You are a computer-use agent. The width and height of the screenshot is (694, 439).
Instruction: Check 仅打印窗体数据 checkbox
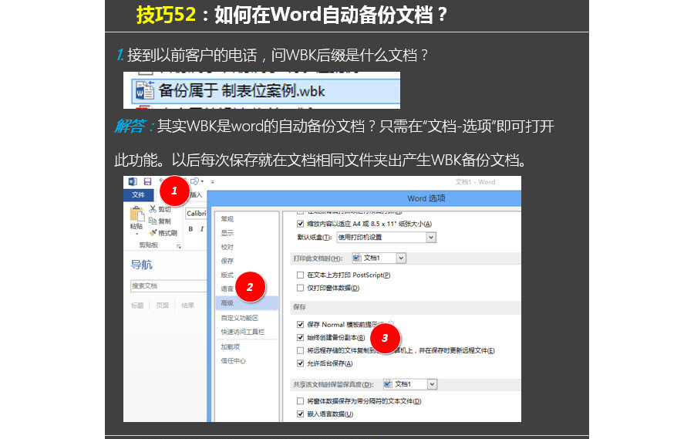click(x=301, y=288)
